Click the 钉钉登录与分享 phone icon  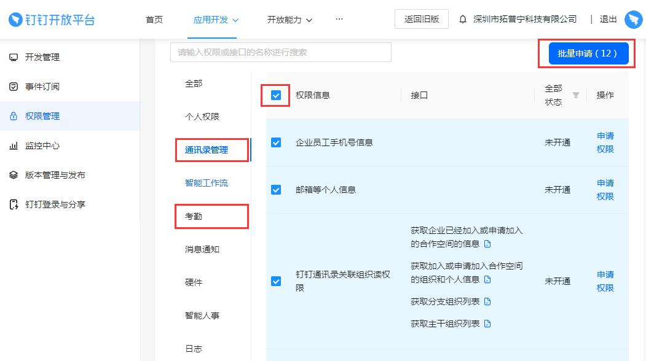(14, 204)
